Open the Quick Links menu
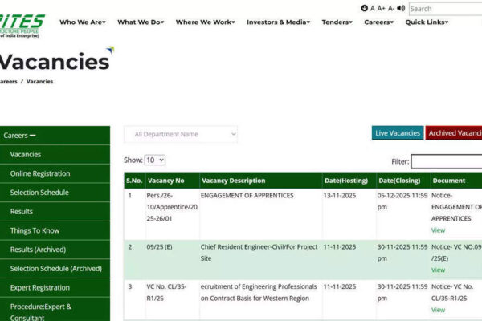 coord(427,22)
